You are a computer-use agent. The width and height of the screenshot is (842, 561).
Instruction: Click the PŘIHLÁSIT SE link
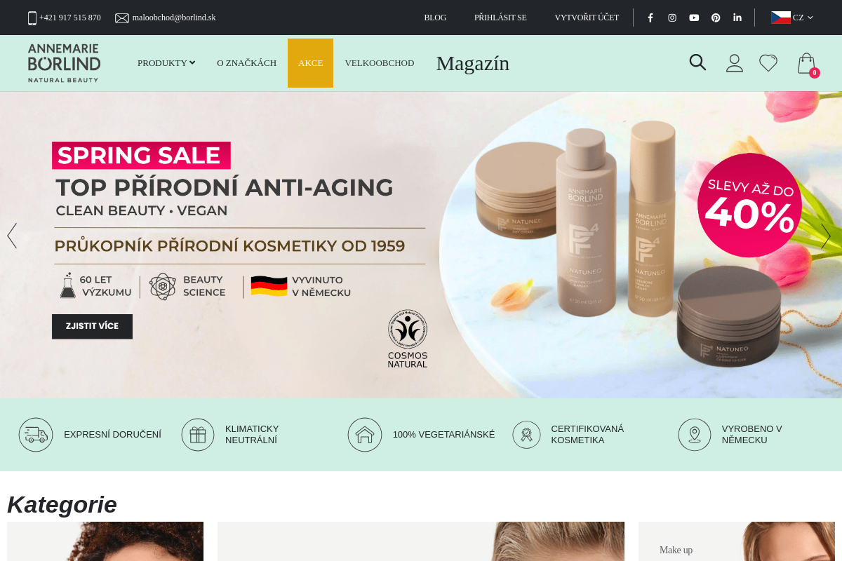pyautogui.click(x=500, y=18)
